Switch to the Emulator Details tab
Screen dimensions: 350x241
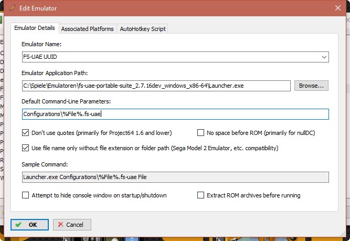(x=35, y=28)
